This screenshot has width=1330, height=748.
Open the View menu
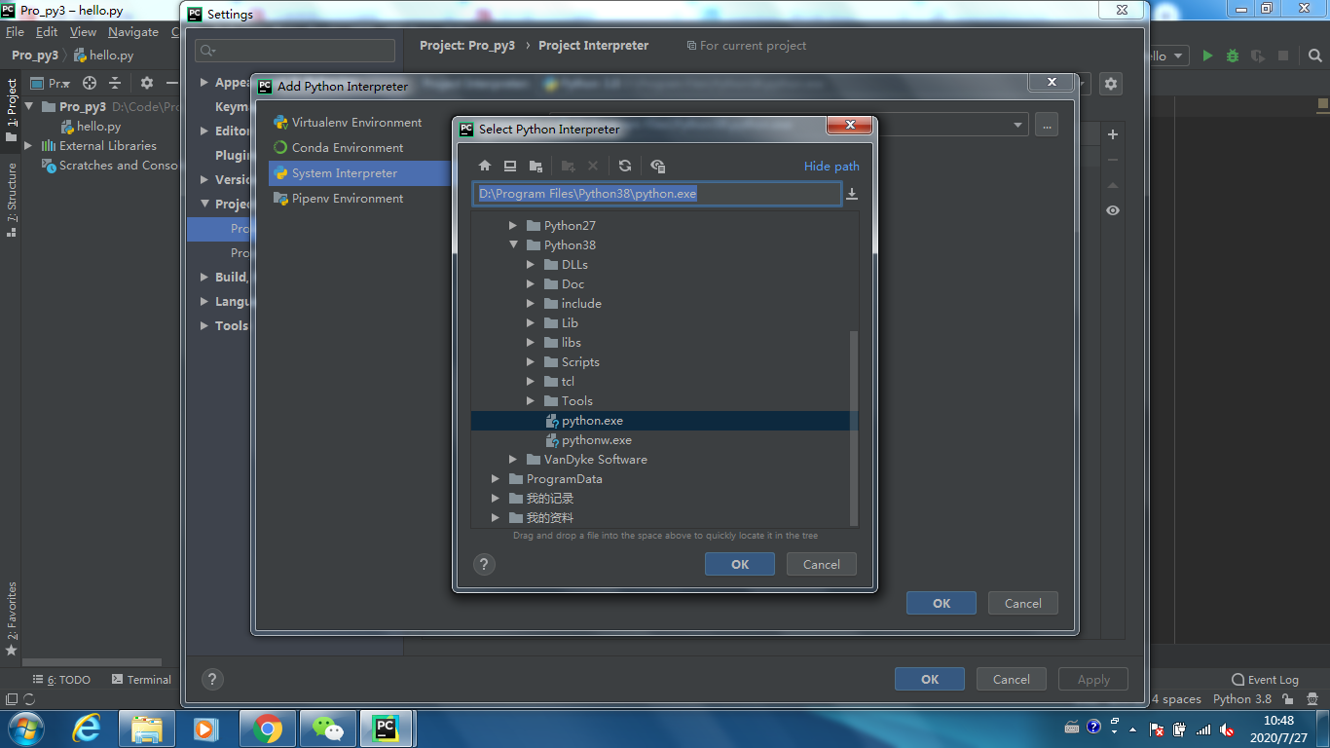point(83,31)
